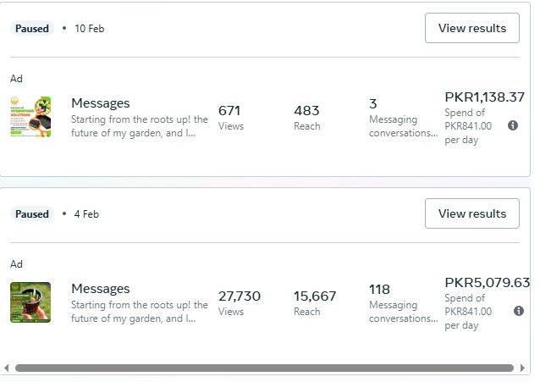Open View results for 4 Feb ad
This screenshot has width=540, height=382.
pyautogui.click(x=472, y=213)
